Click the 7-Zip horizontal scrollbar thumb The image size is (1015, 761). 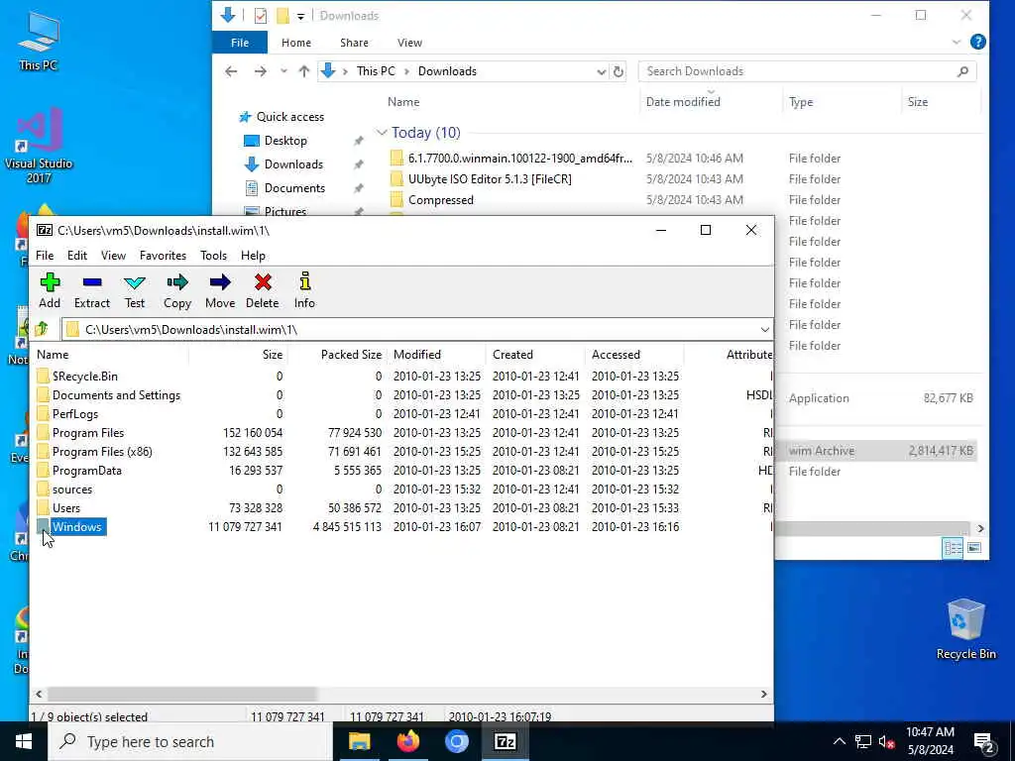(182, 694)
